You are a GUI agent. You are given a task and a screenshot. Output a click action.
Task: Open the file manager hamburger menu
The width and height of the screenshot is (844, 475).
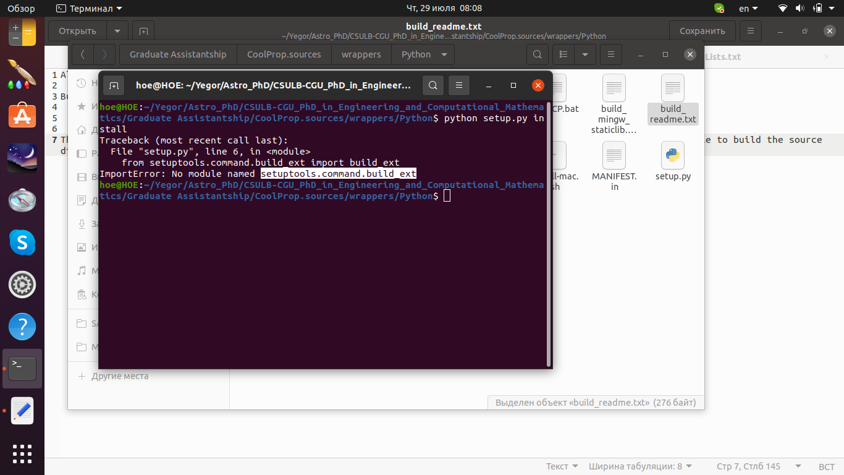610,54
